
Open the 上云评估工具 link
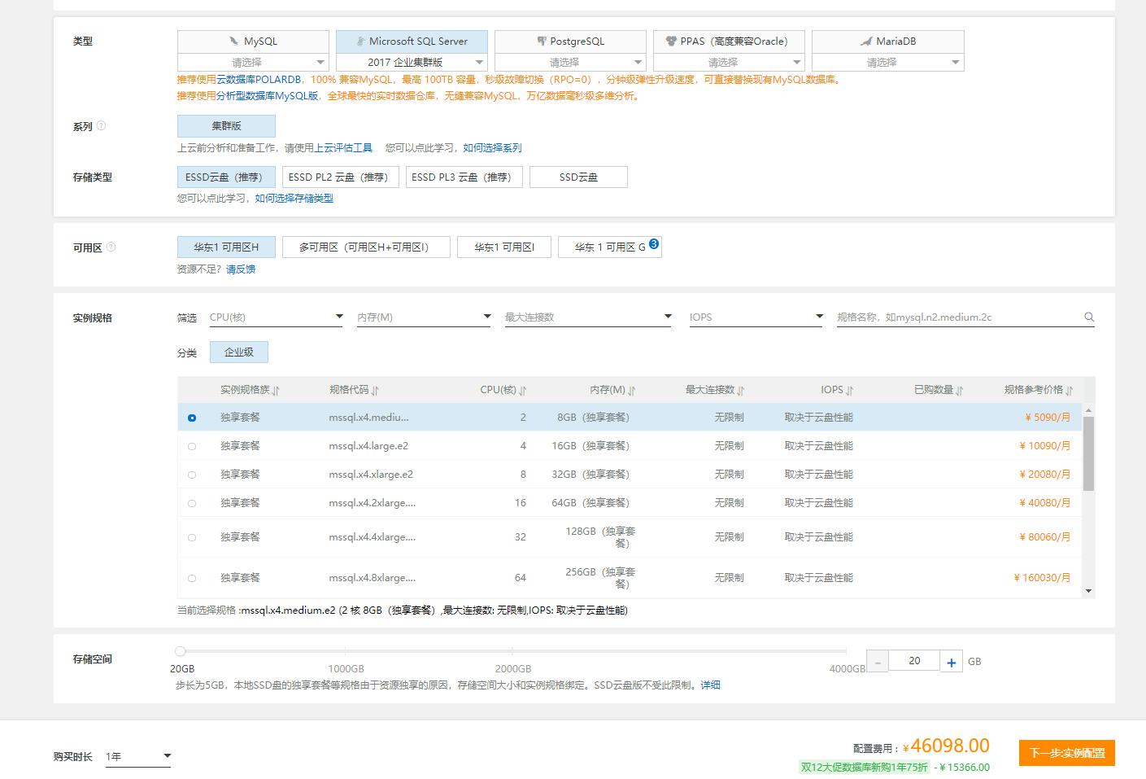[x=343, y=147]
